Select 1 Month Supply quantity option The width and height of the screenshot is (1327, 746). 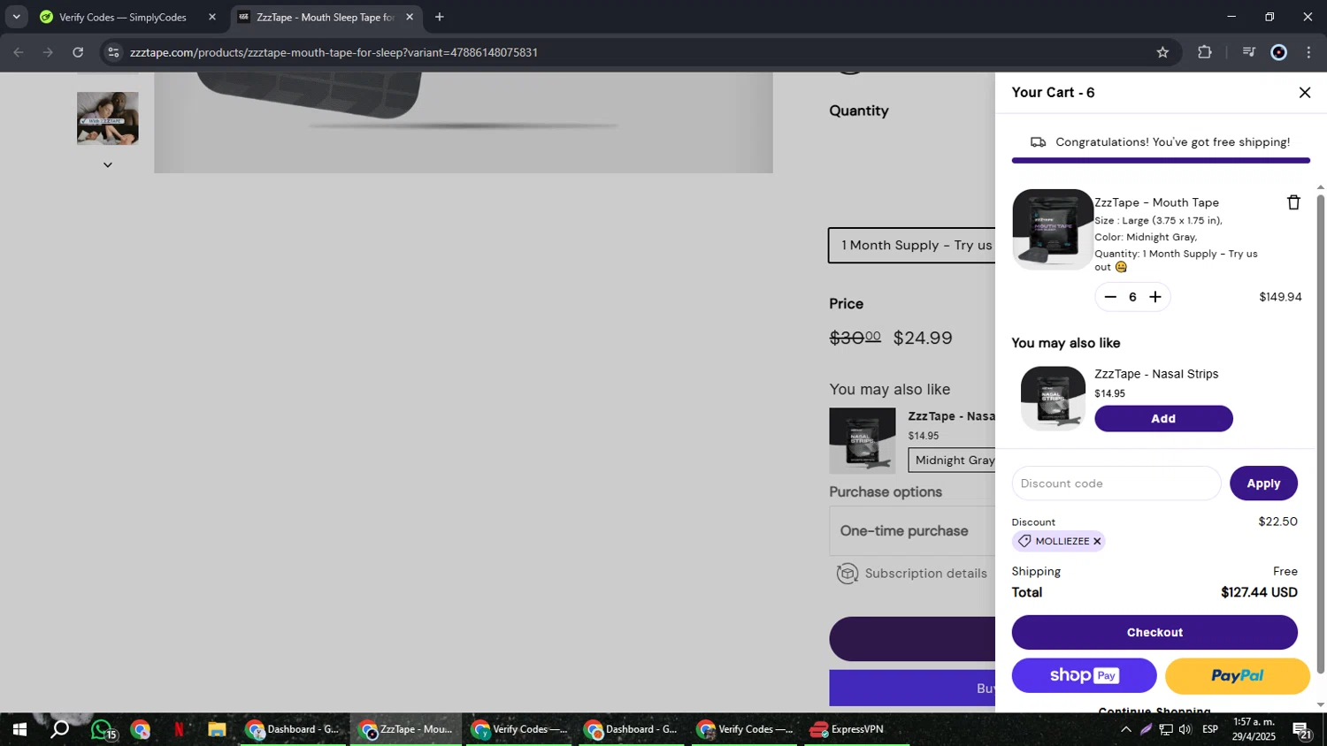pyautogui.click(x=912, y=246)
